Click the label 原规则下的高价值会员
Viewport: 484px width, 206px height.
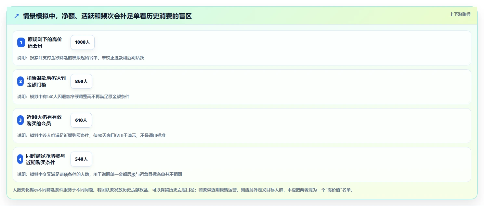pos(45,42)
